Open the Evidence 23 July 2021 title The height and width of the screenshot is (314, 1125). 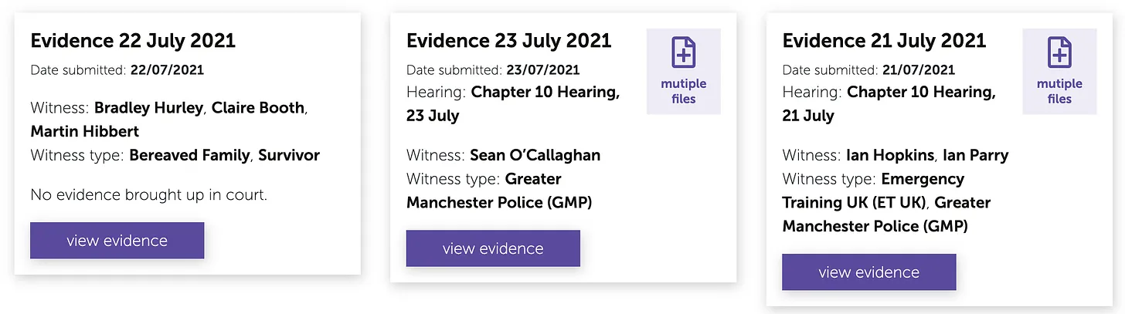click(508, 41)
